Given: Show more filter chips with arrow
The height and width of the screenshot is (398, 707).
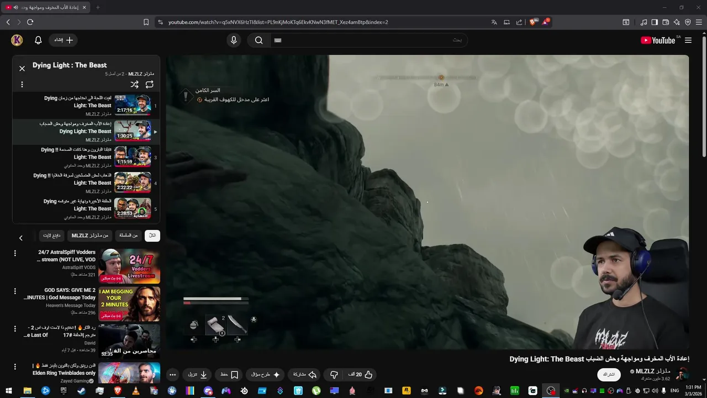Looking at the screenshot, I should click(21, 238).
